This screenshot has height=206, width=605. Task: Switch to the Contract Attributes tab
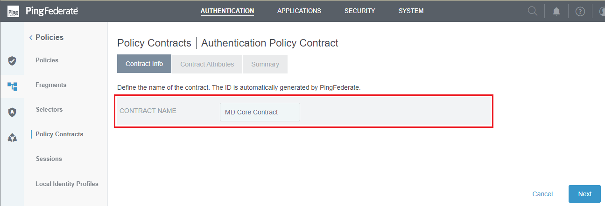207,64
